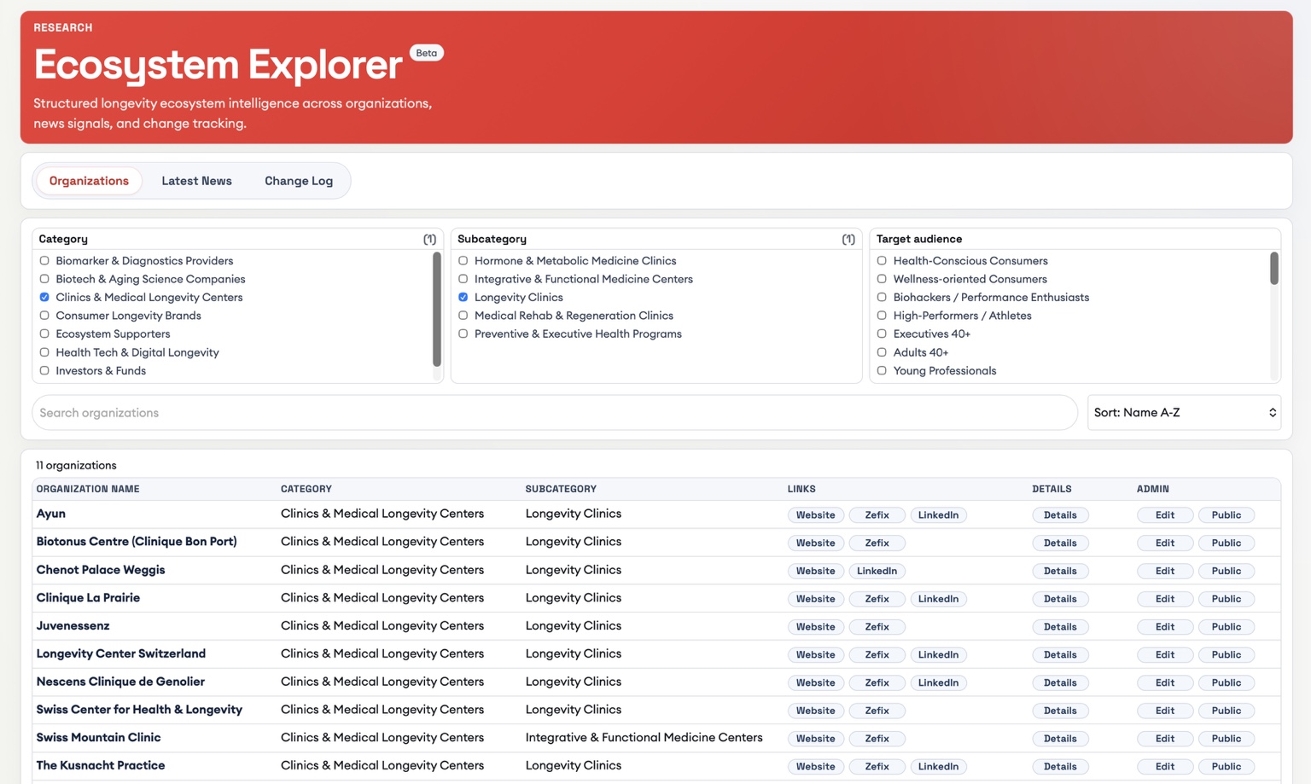Open Clinique La Prairie's LinkedIn page
1311x784 pixels.
(x=938, y=598)
